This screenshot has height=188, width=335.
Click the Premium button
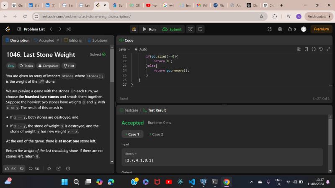[x=321, y=29]
